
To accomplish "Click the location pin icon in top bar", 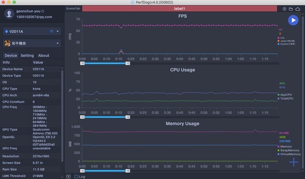I will click(285, 9).
